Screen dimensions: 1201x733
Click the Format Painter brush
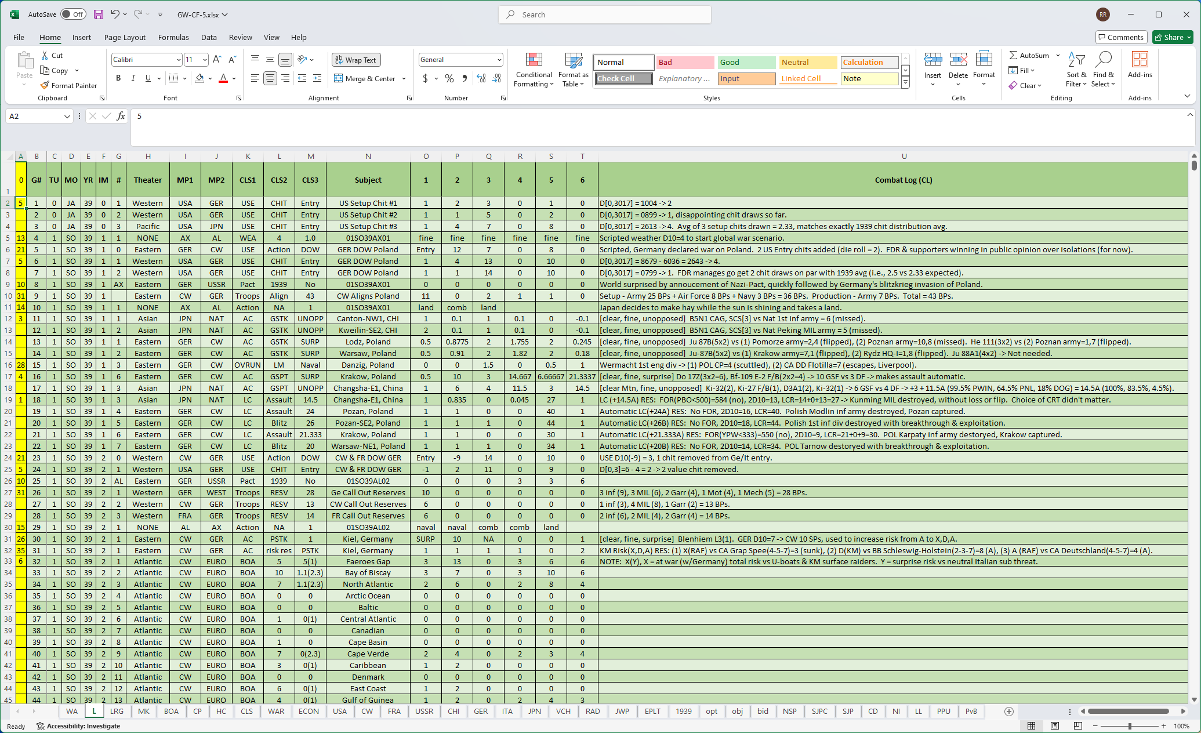pos(45,85)
